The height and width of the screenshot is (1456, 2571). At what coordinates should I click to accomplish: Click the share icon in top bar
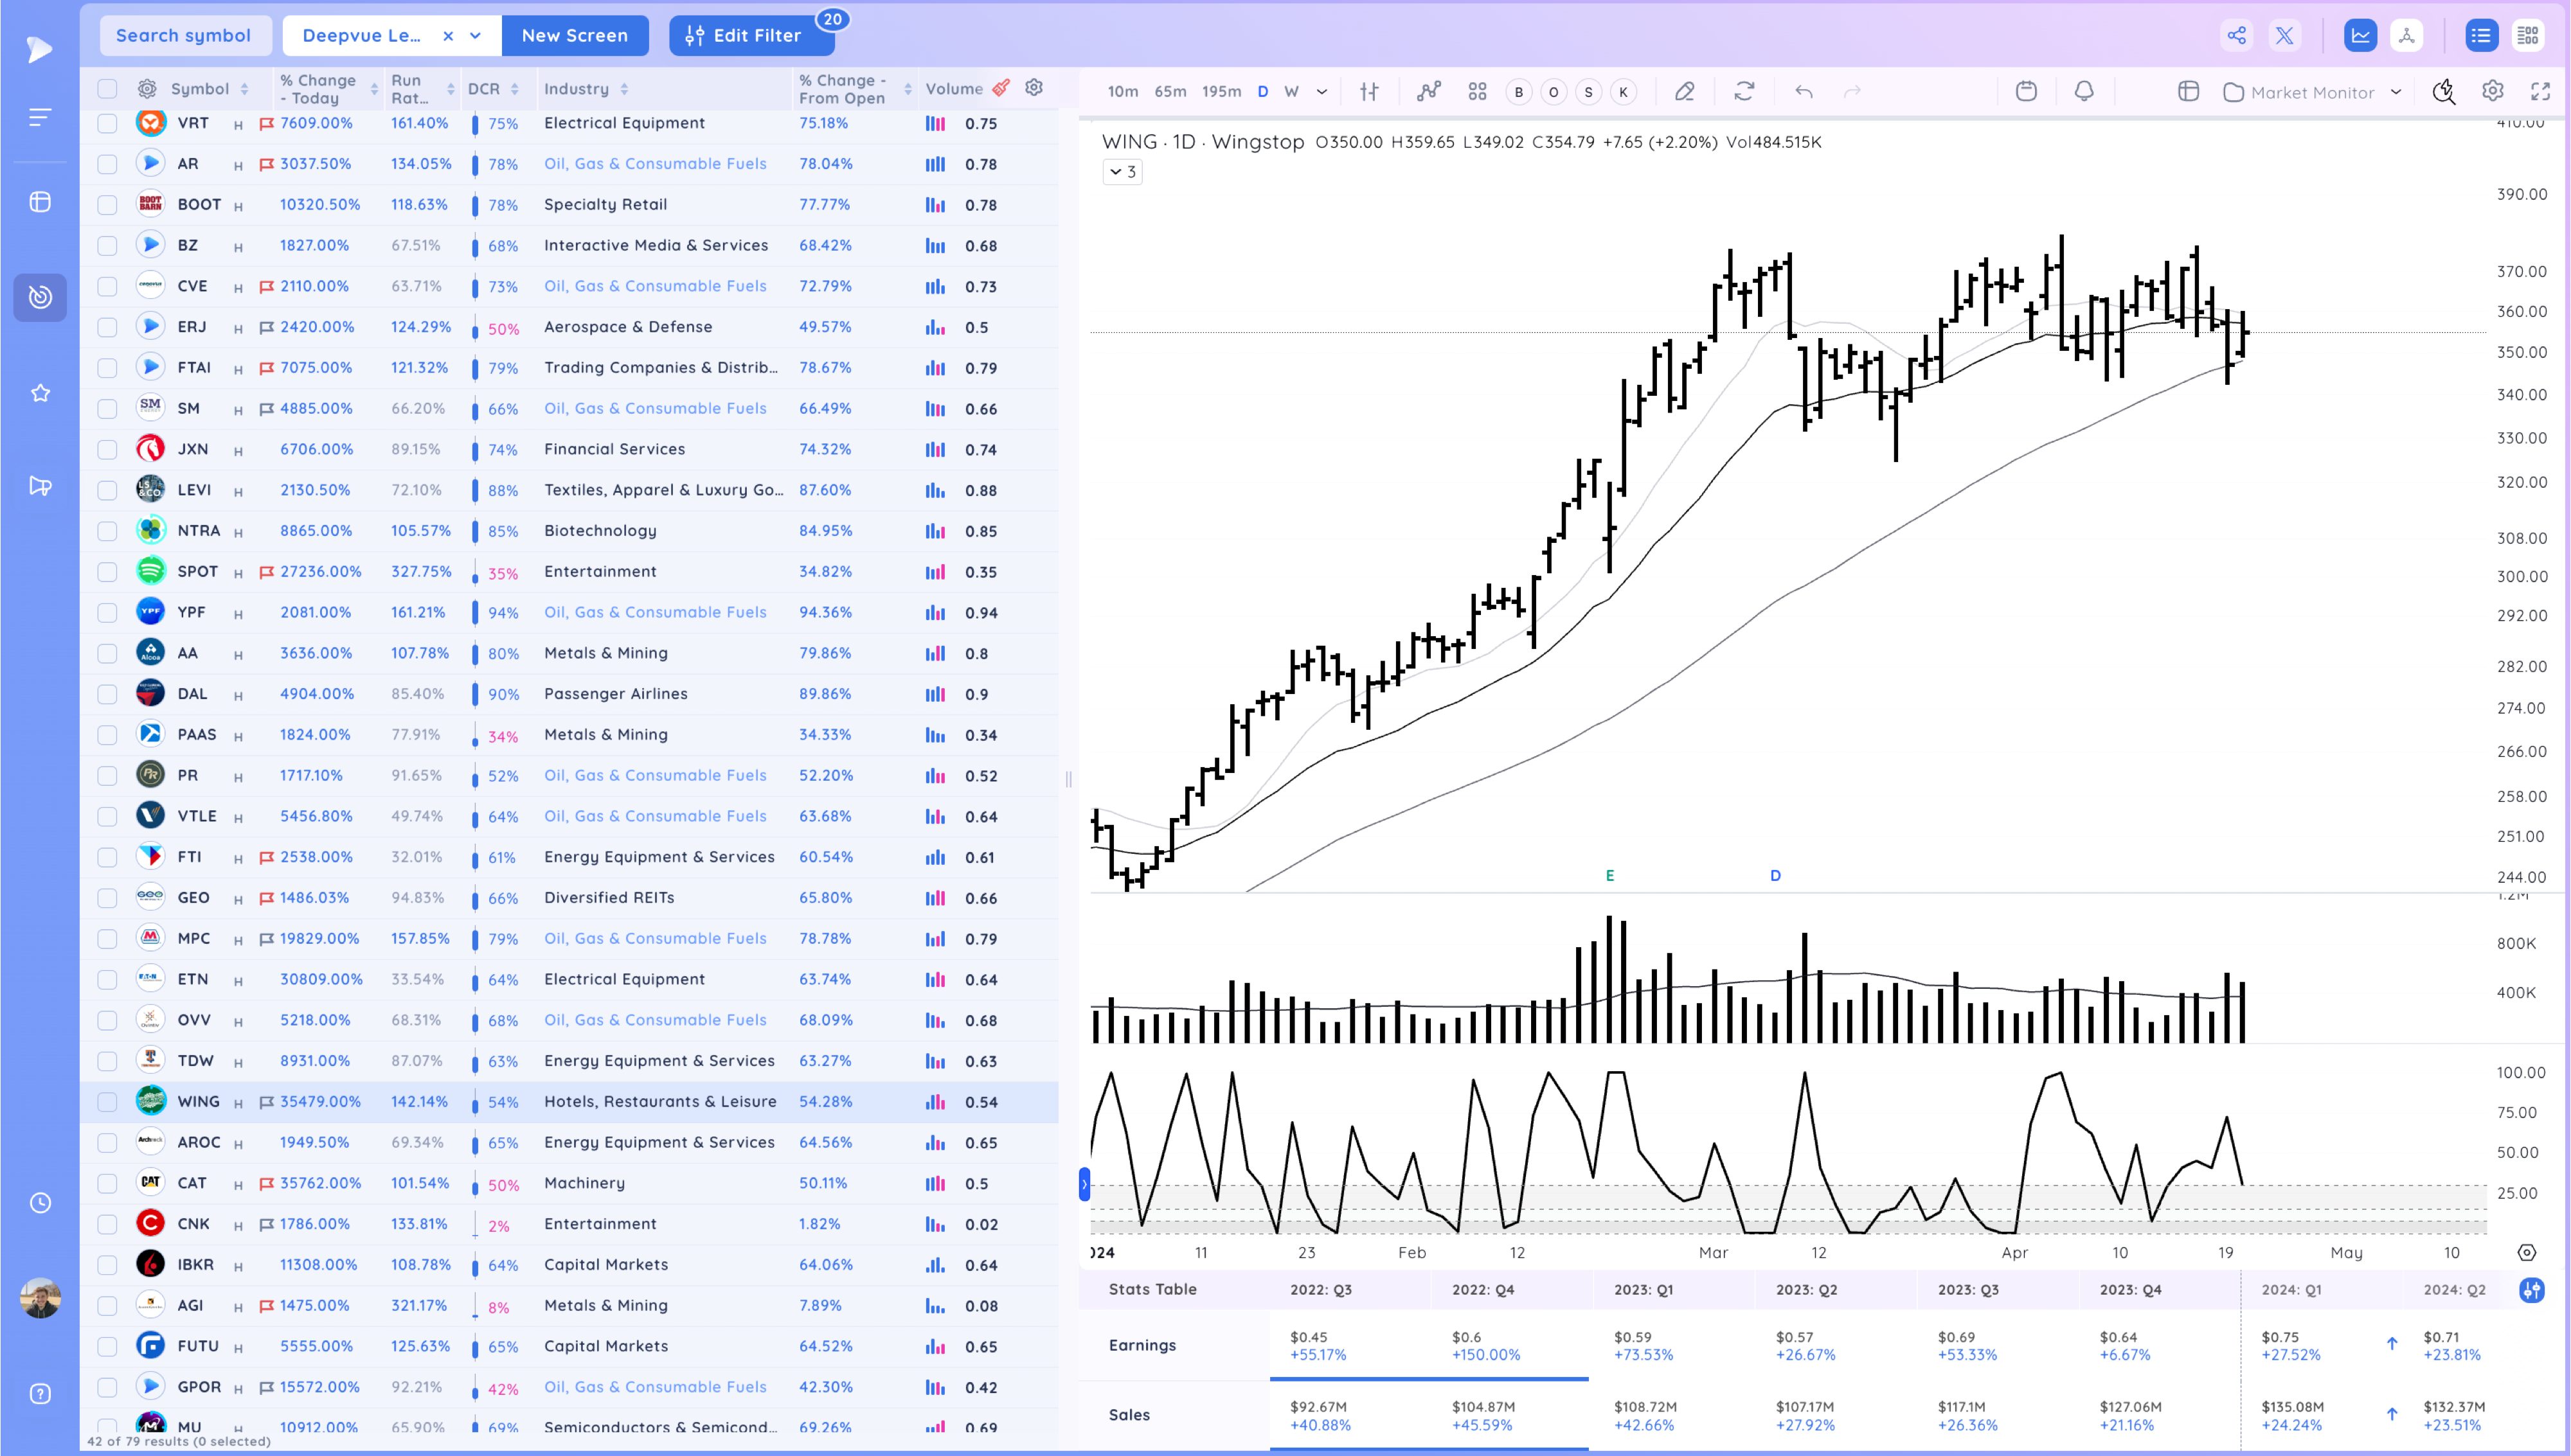[2236, 35]
